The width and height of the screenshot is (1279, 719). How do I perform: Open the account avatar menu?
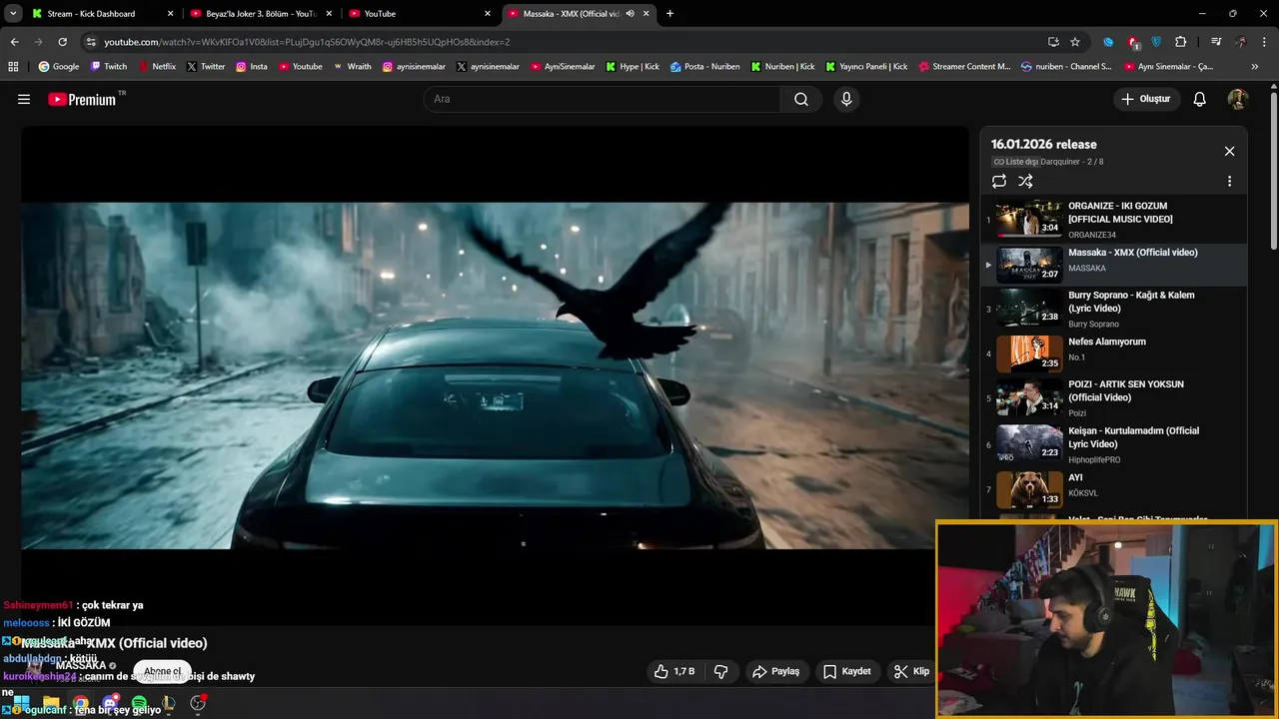[1238, 99]
